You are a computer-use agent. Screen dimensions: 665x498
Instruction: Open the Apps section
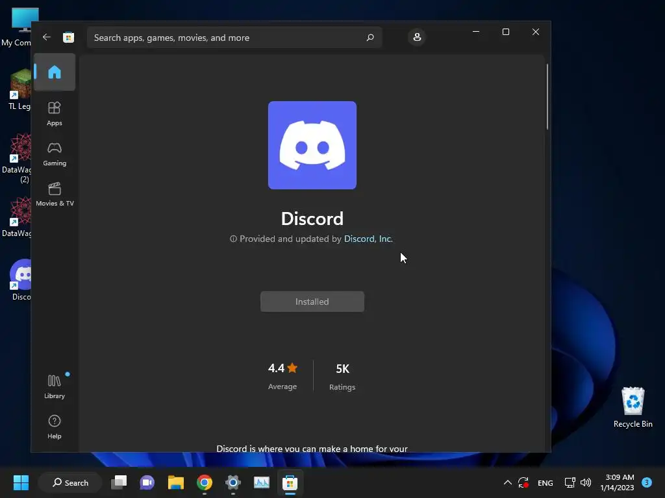pos(55,113)
